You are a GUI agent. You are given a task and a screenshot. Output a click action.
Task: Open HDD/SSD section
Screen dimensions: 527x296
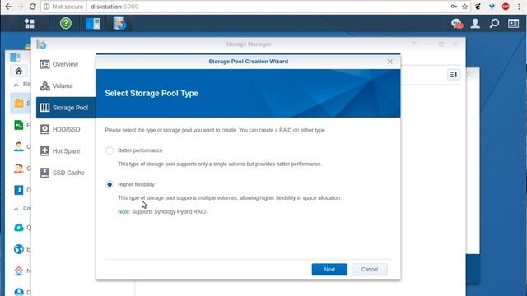(x=66, y=129)
